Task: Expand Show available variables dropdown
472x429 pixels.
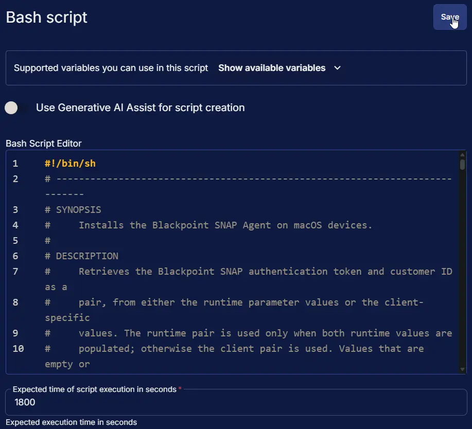Action: pos(279,68)
